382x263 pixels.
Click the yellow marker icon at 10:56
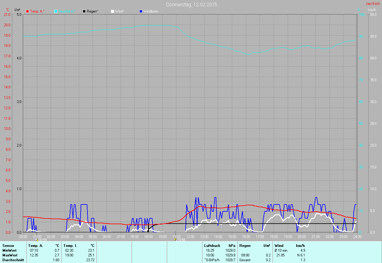[175, 239]
